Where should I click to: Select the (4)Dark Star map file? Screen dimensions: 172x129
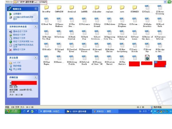(84, 35)
